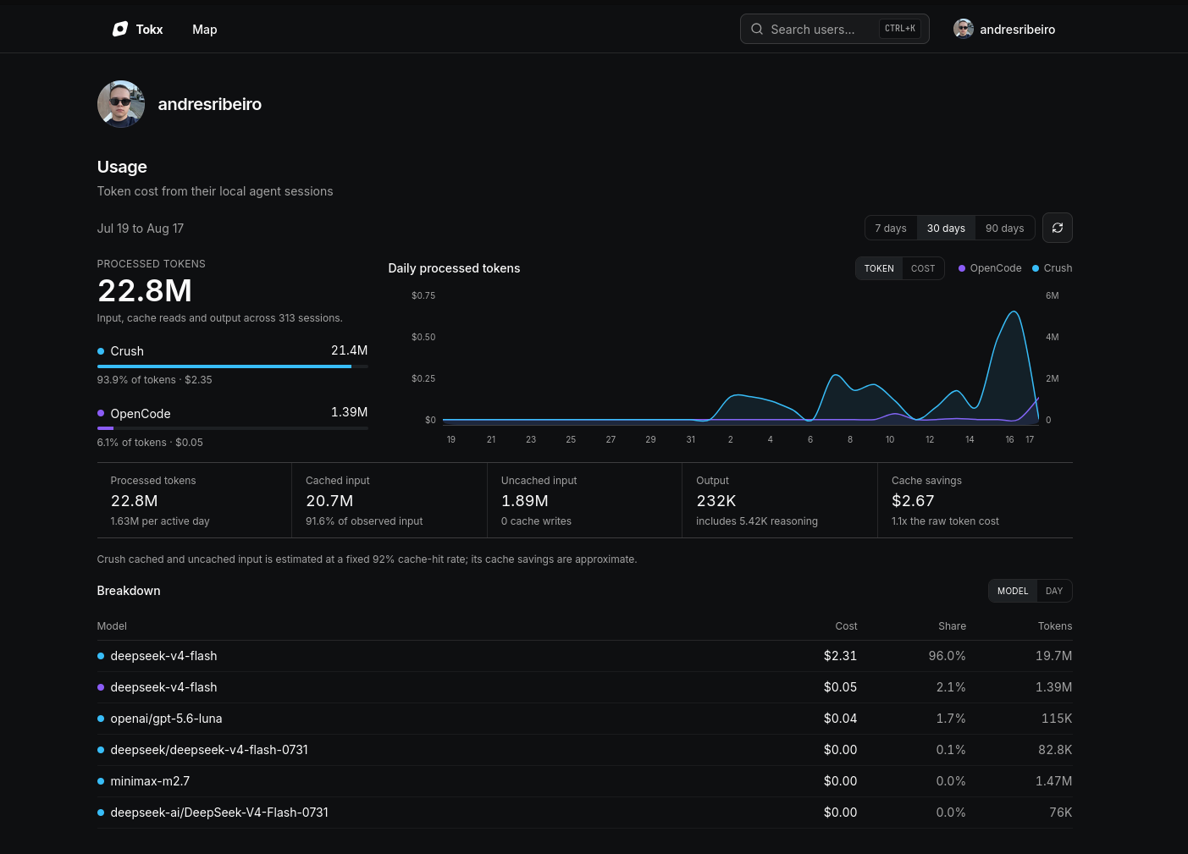Focus the Search users field
The height and width of the screenshot is (854, 1188).
[x=835, y=29]
